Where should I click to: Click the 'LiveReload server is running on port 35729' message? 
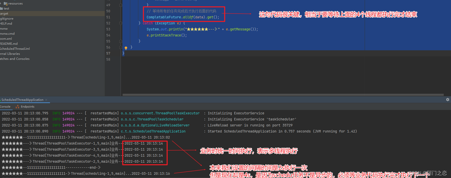250,125
